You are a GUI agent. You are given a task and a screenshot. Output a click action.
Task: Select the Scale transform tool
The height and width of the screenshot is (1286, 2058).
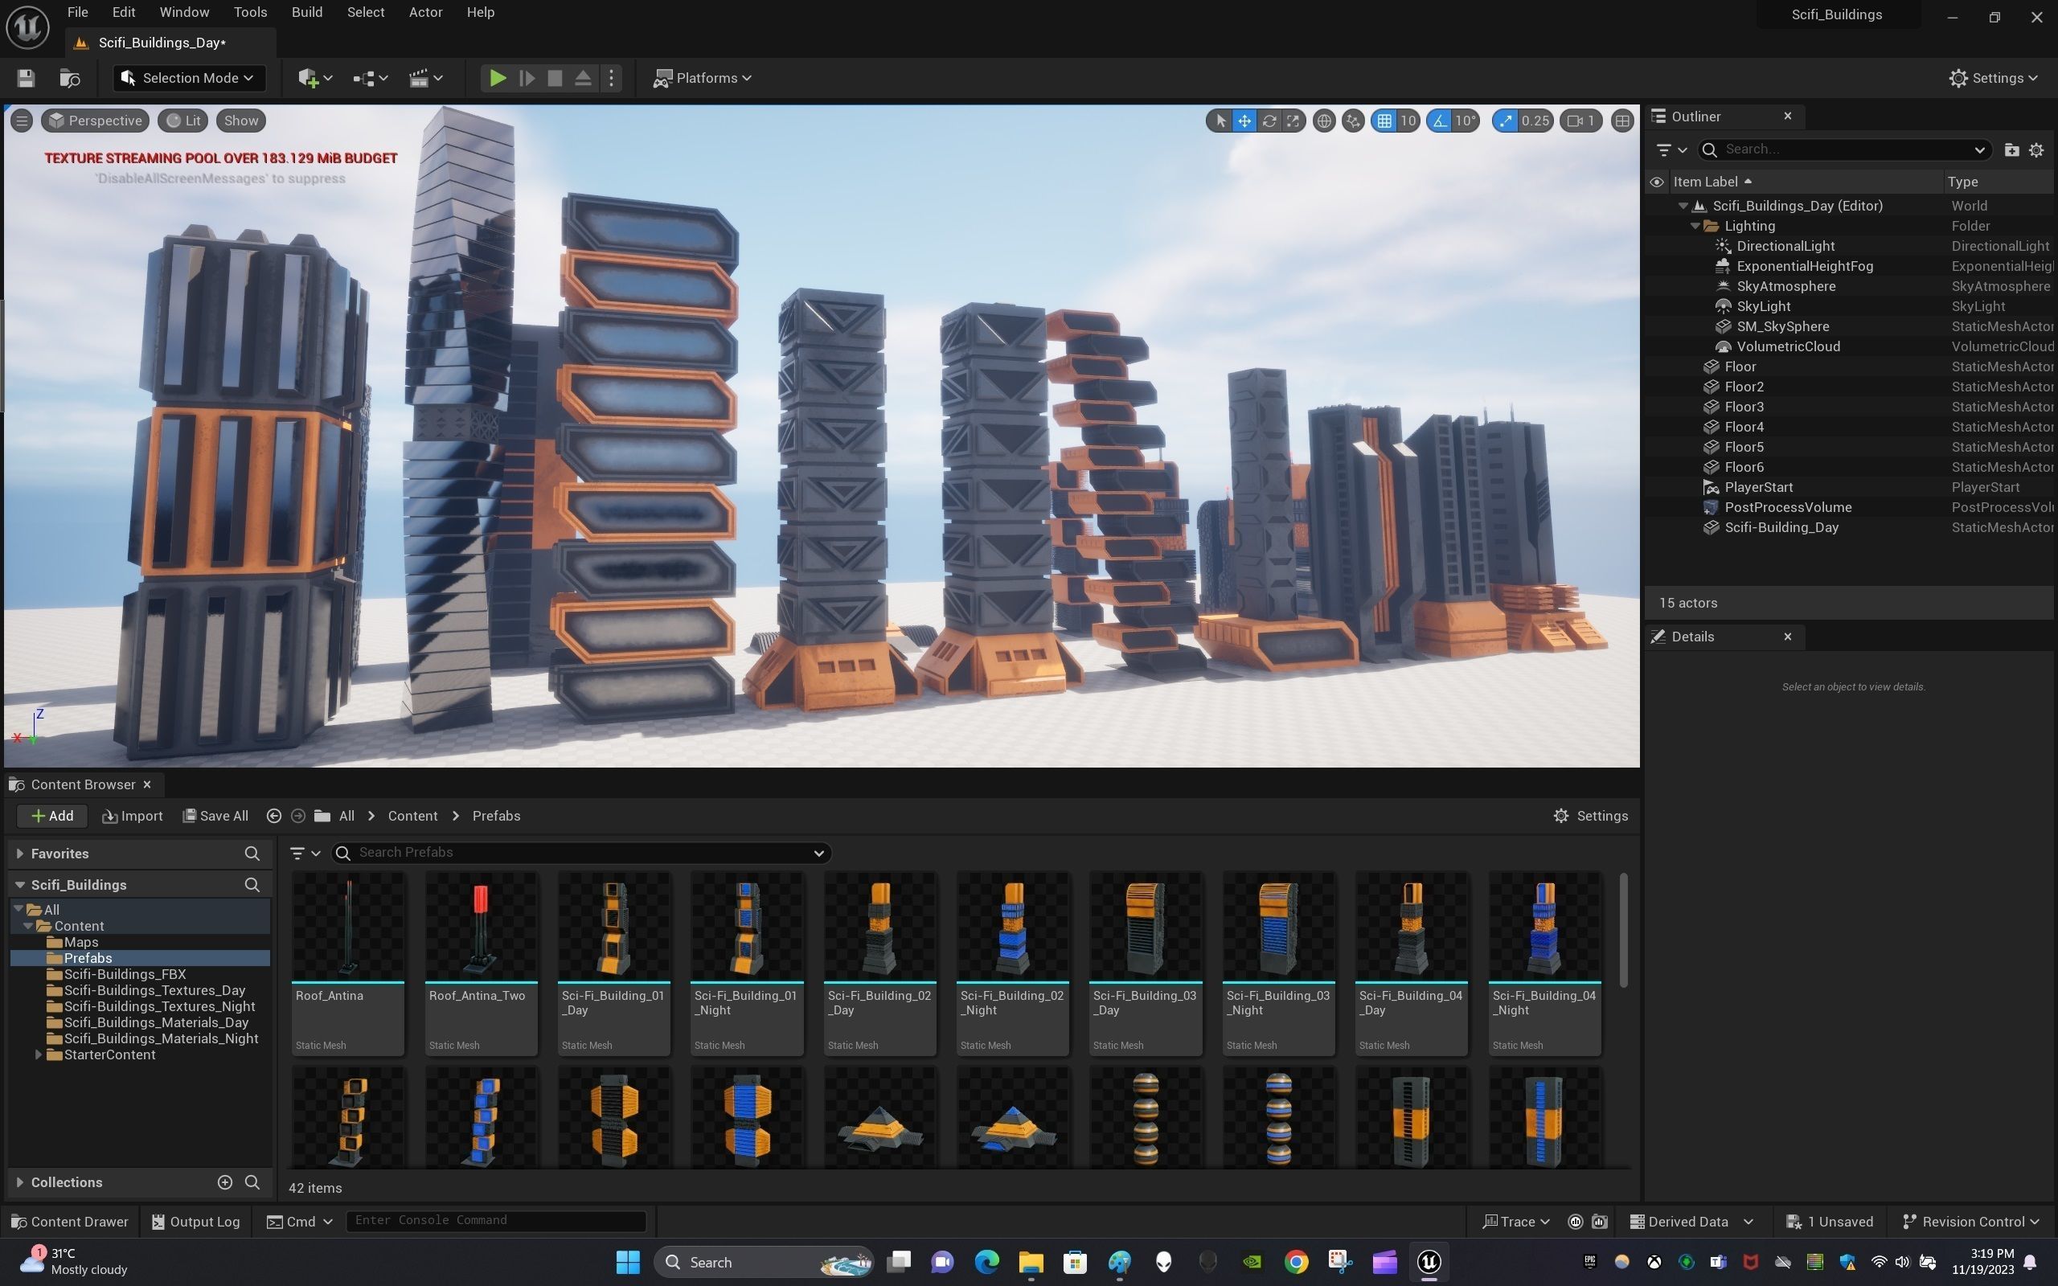(x=1293, y=121)
